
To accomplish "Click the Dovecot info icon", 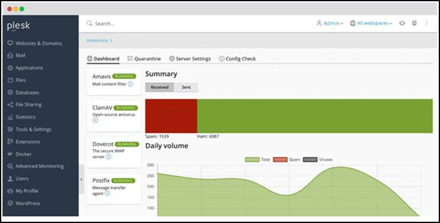I will 109,157.
